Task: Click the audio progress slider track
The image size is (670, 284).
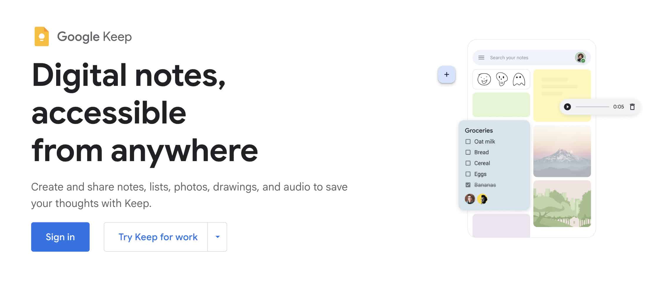Action: click(592, 107)
